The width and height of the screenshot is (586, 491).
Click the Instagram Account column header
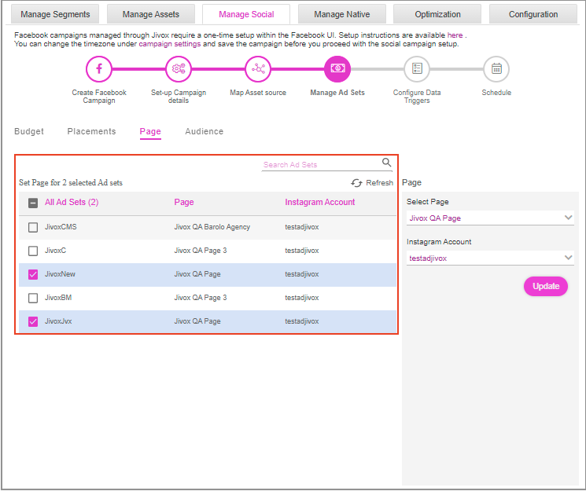[x=320, y=203]
